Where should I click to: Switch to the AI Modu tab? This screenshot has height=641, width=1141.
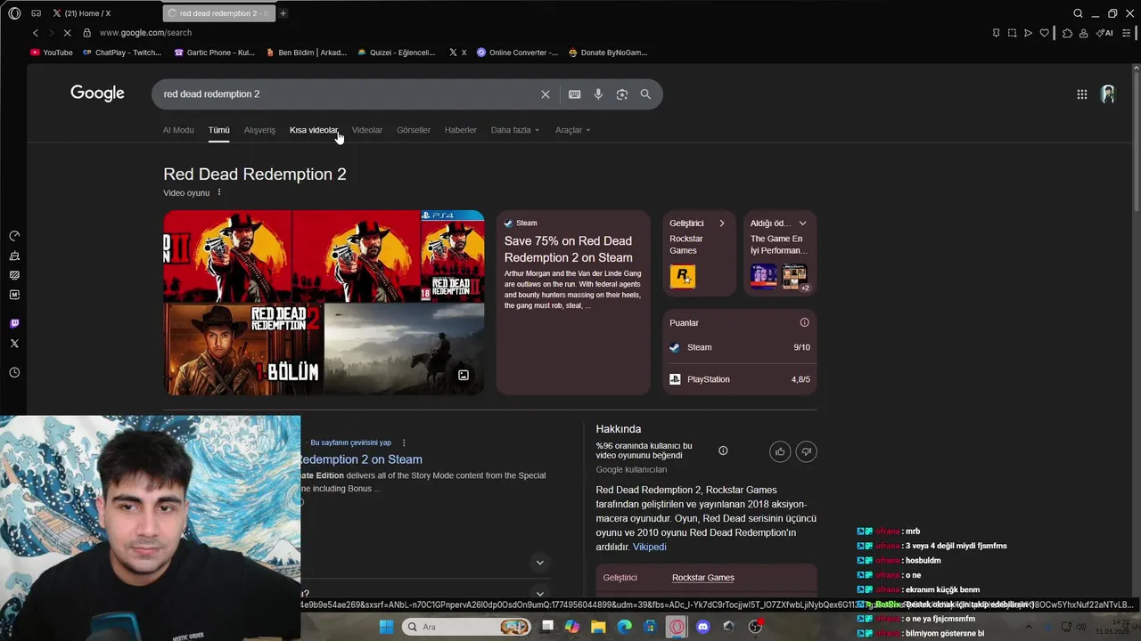point(178,130)
